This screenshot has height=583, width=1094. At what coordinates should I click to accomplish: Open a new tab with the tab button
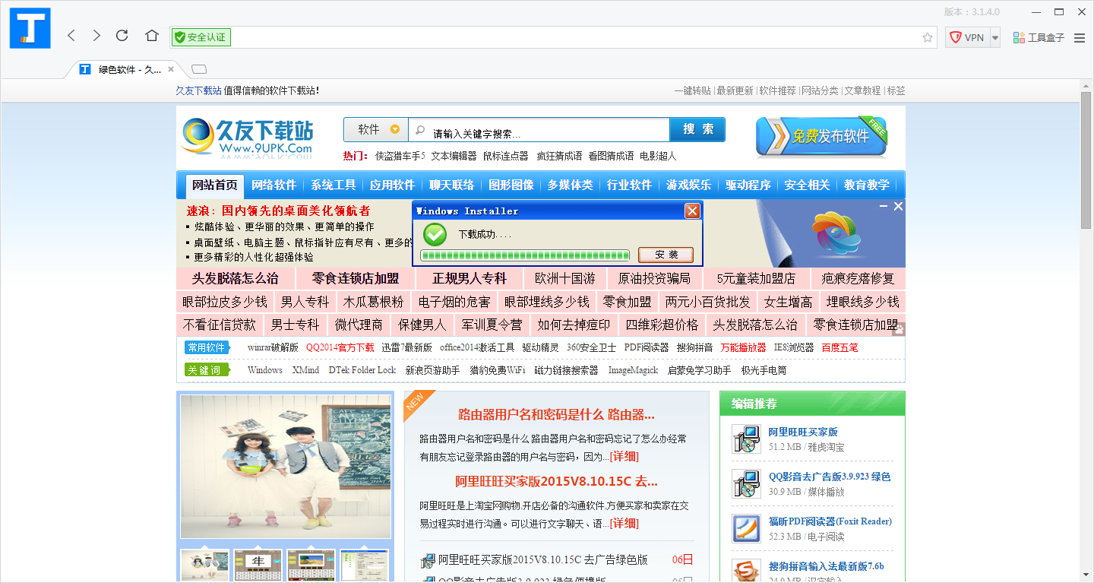click(x=199, y=69)
